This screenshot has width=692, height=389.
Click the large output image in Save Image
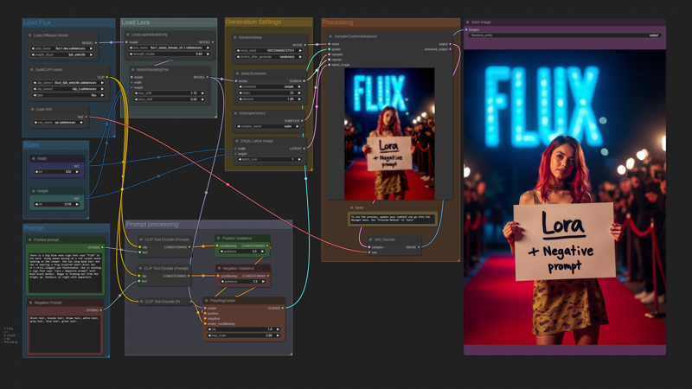click(565, 197)
